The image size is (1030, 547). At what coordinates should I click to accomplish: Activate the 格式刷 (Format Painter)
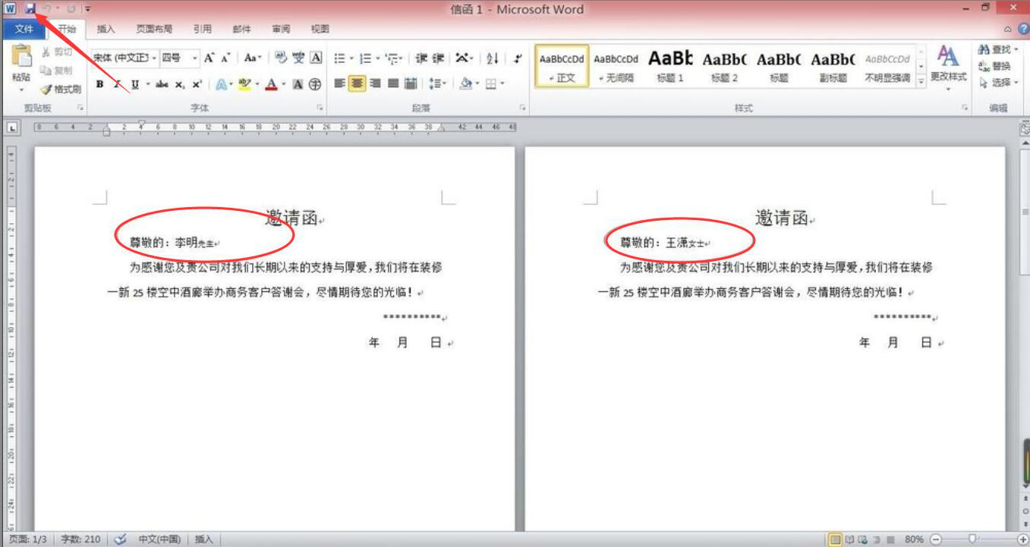click(x=61, y=89)
